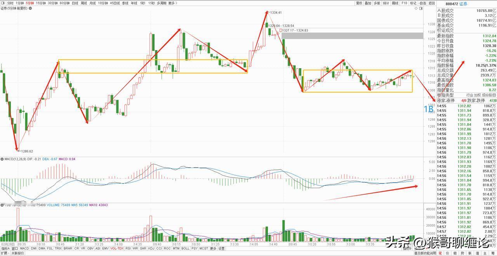Select the DMI indicator
This screenshot has width=497, height=256.
pos(34,248)
